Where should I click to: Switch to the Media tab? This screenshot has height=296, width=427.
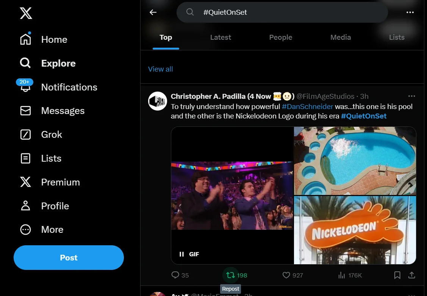click(x=340, y=37)
